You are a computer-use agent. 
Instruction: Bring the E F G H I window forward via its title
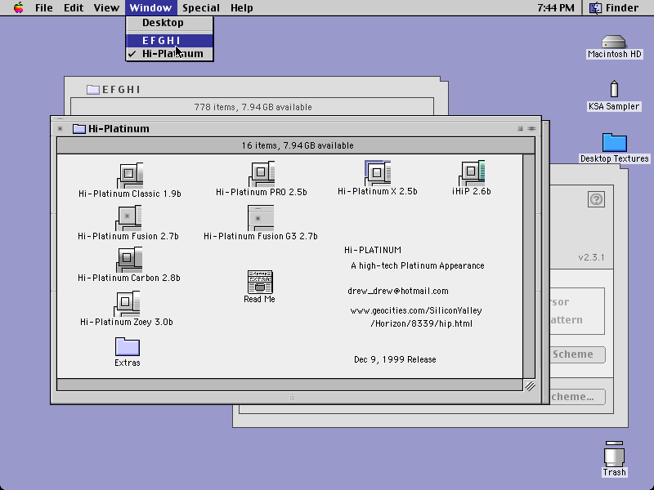coord(121,90)
